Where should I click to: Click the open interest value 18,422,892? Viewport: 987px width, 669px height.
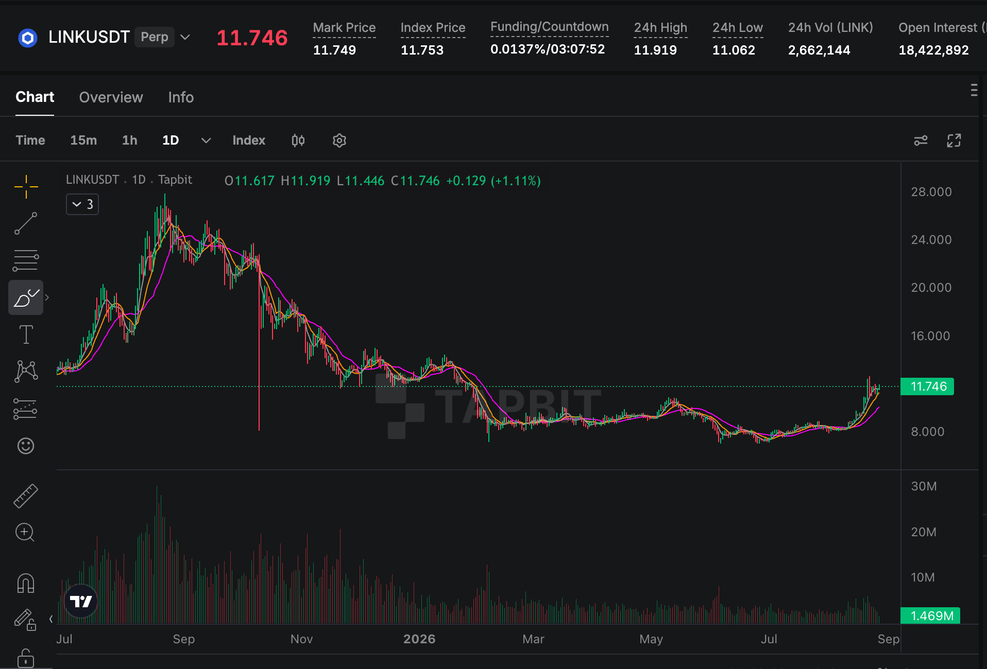(933, 50)
